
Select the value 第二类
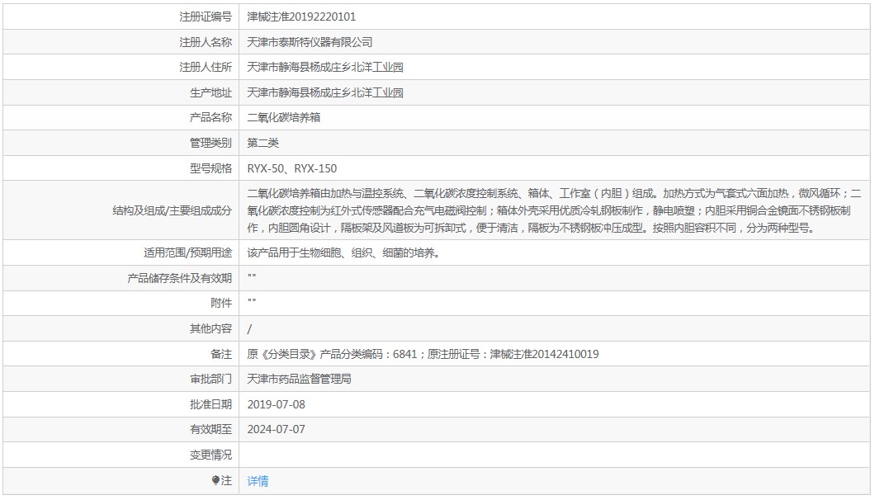(262, 143)
